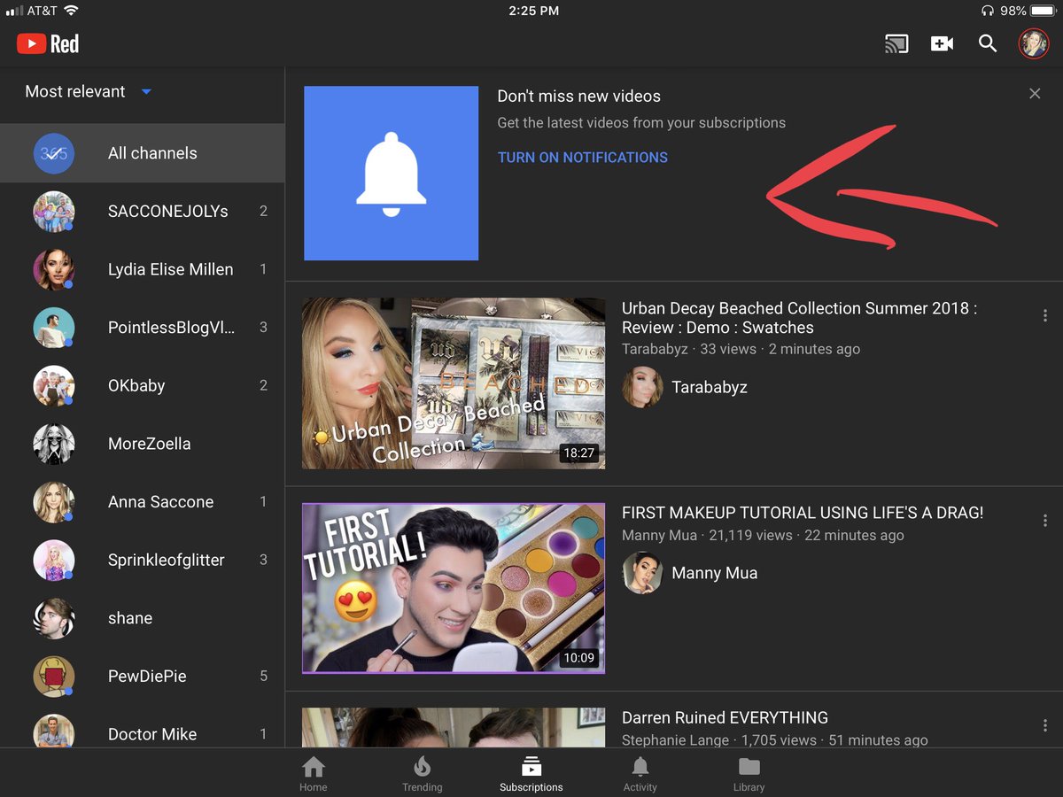Image resolution: width=1063 pixels, height=797 pixels.
Task: Tap the SACCONEJOLYs channel avatar
Action: coord(53,212)
